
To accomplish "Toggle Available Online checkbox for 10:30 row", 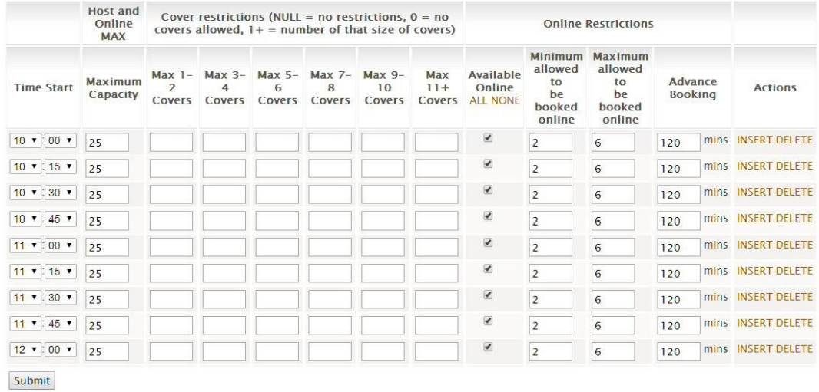I will 487,191.
